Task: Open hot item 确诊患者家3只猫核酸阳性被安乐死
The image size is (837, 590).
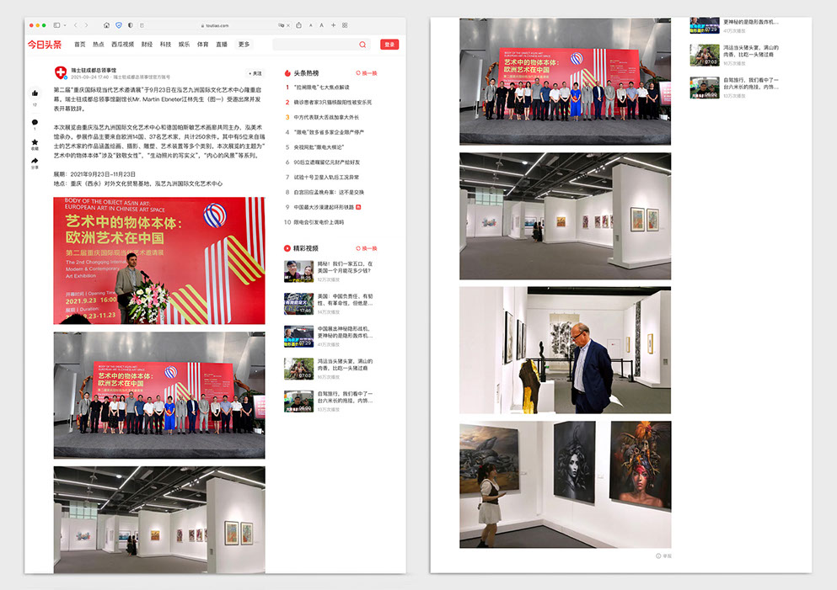Action: (333, 102)
